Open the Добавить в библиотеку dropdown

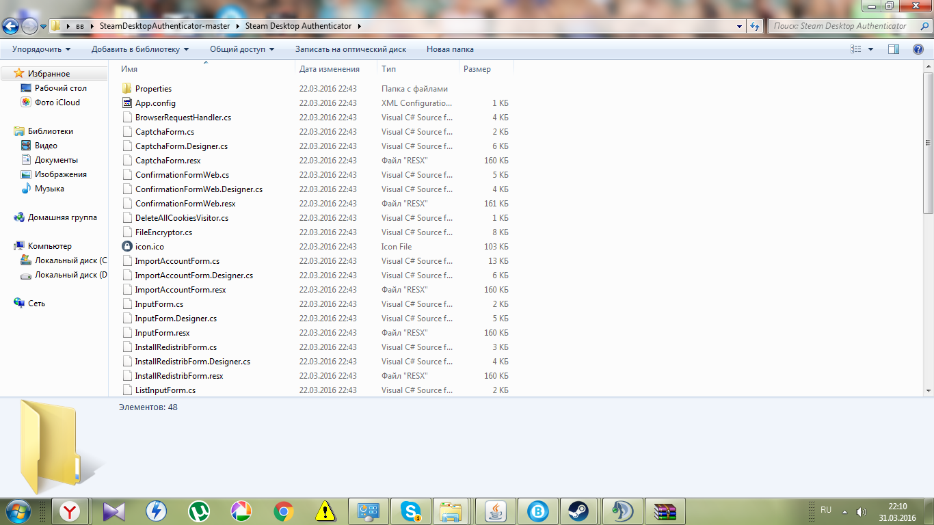coord(140,49)
